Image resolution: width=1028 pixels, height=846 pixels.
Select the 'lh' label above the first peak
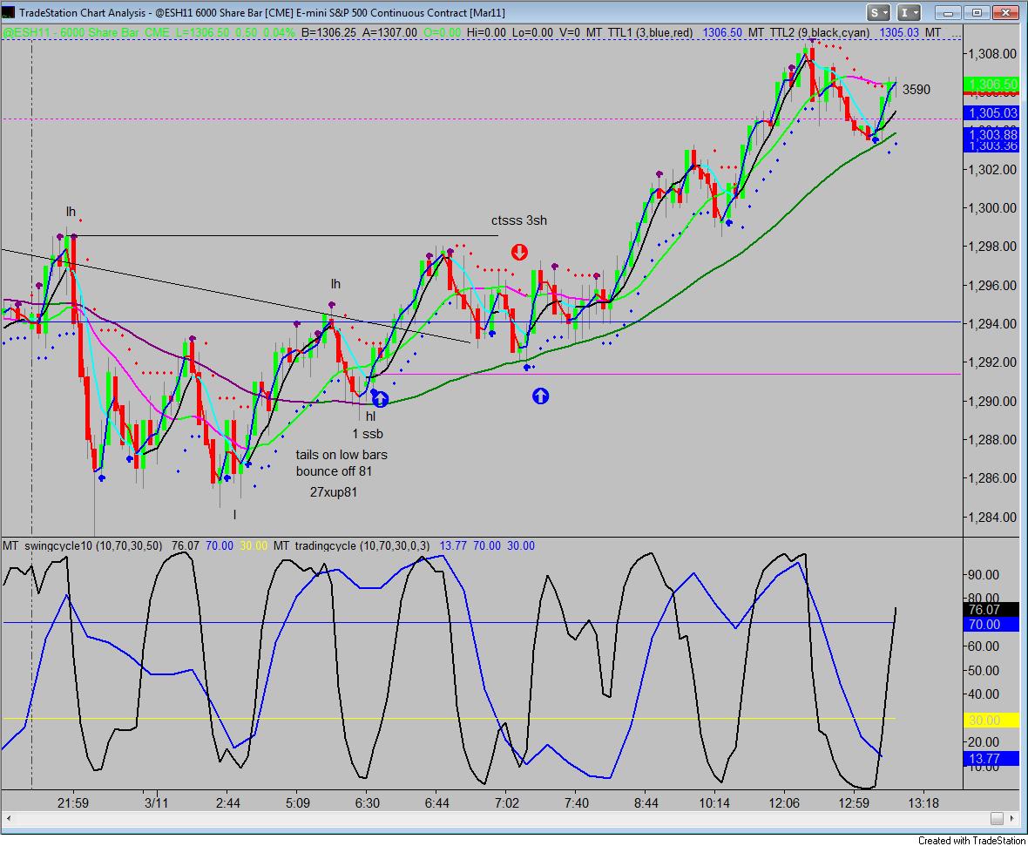tap(71, 211)
